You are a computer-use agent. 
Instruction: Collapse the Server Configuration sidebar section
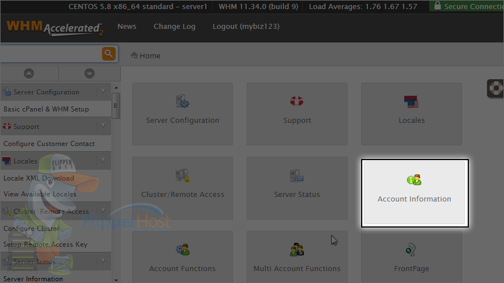point(103,92)
